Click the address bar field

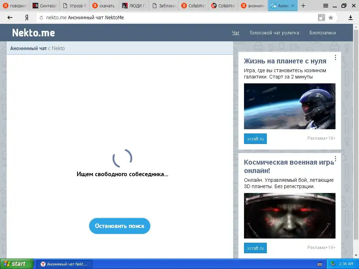(178, 18)
